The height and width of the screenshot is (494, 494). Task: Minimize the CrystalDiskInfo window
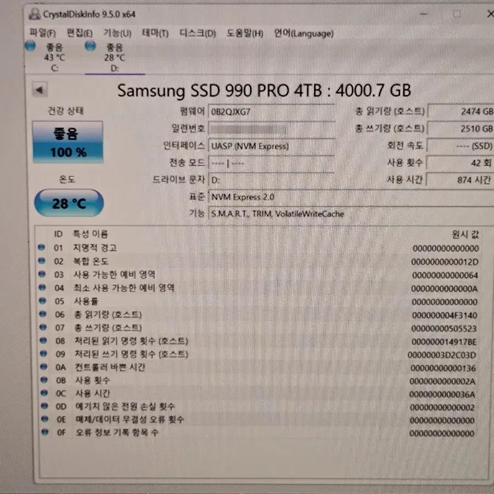tap(424, 14)
